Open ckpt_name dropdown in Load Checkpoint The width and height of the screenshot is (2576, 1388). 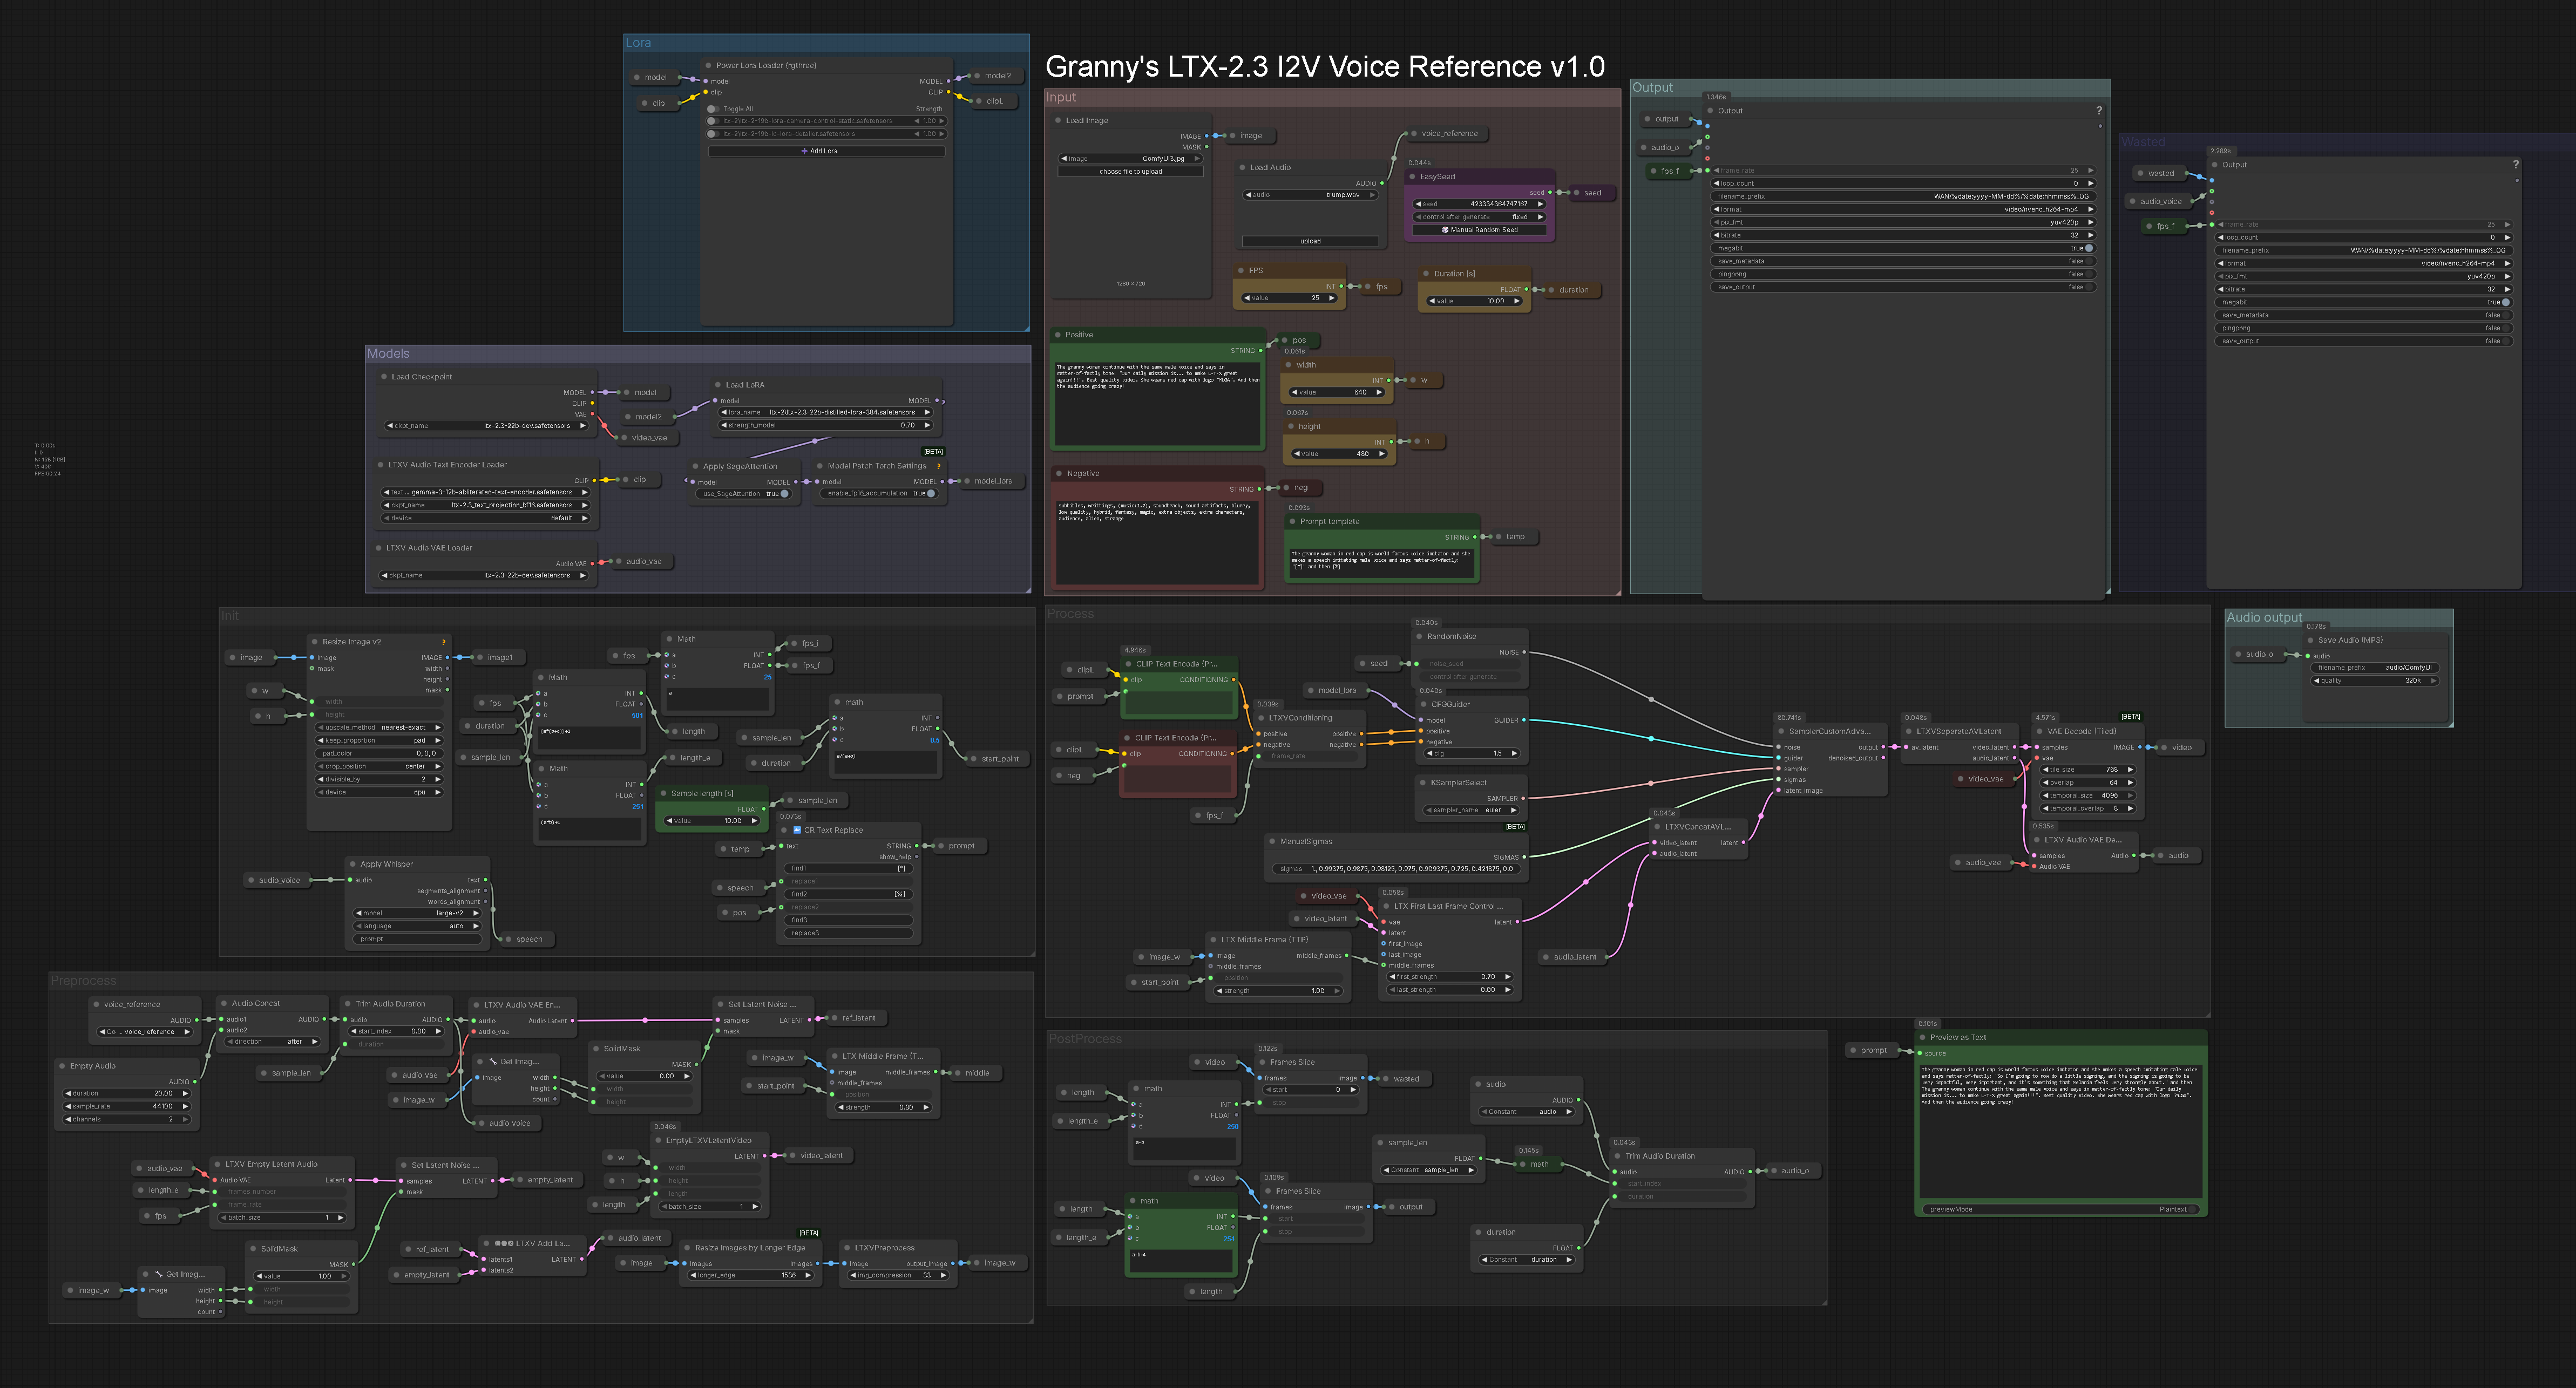(486, 426)
